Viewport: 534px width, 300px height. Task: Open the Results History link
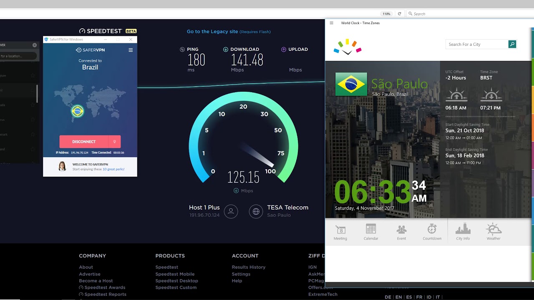[x=249, y=267]
